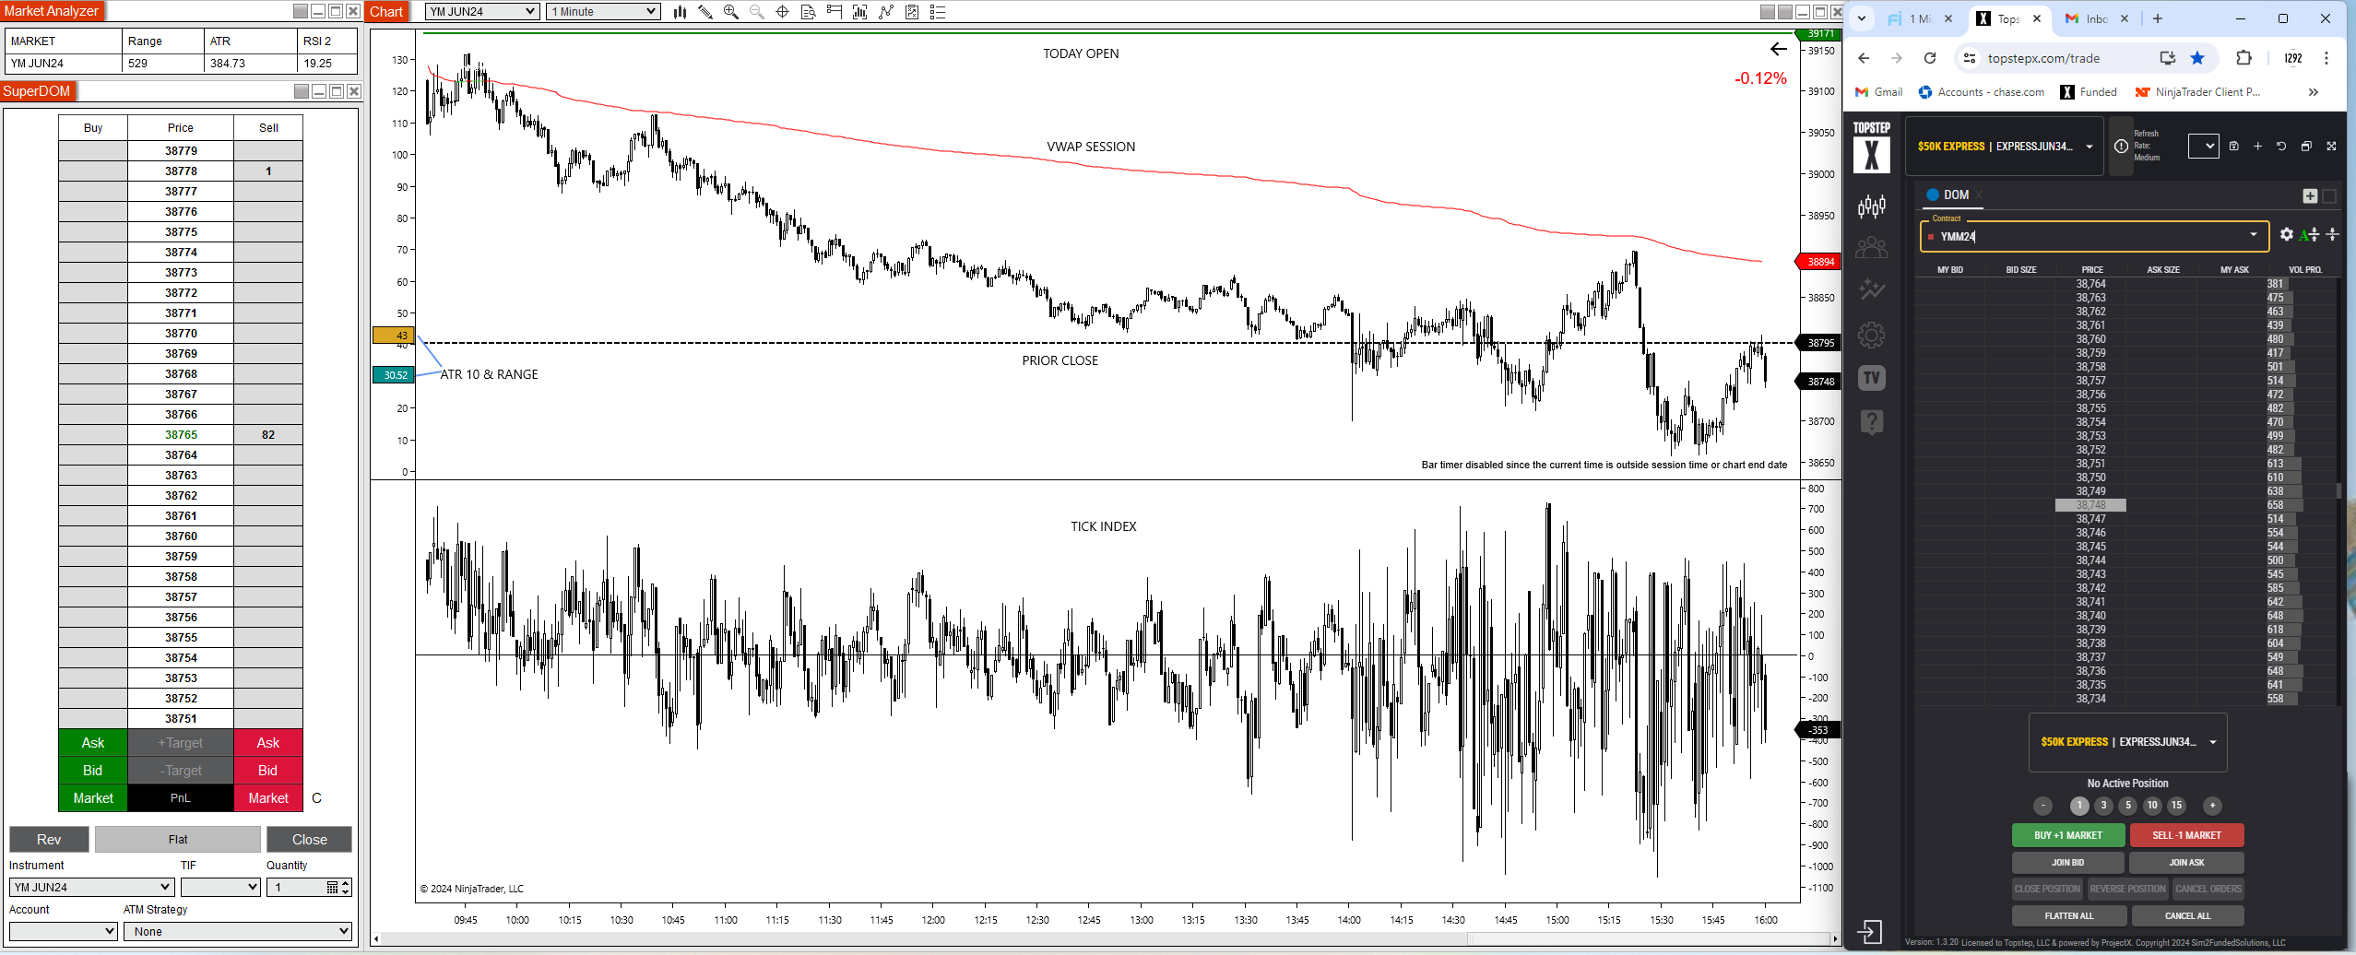Click the fullscreen expand icon in TopstepX header
This screenshot has width=2356, height=955.
click(x=2331, y=147)
